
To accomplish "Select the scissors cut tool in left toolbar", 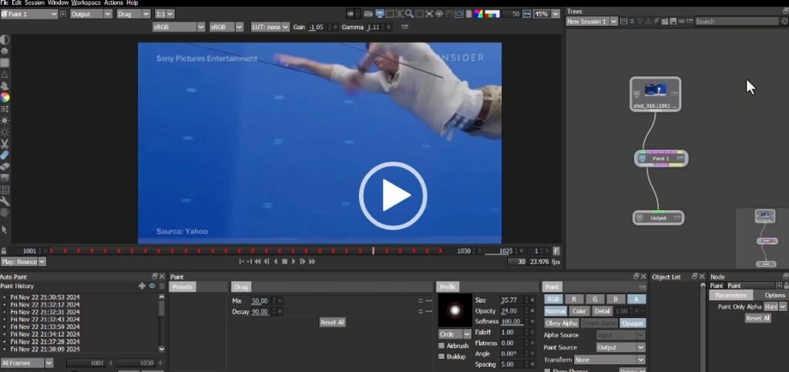I will [x=5, y=144].
